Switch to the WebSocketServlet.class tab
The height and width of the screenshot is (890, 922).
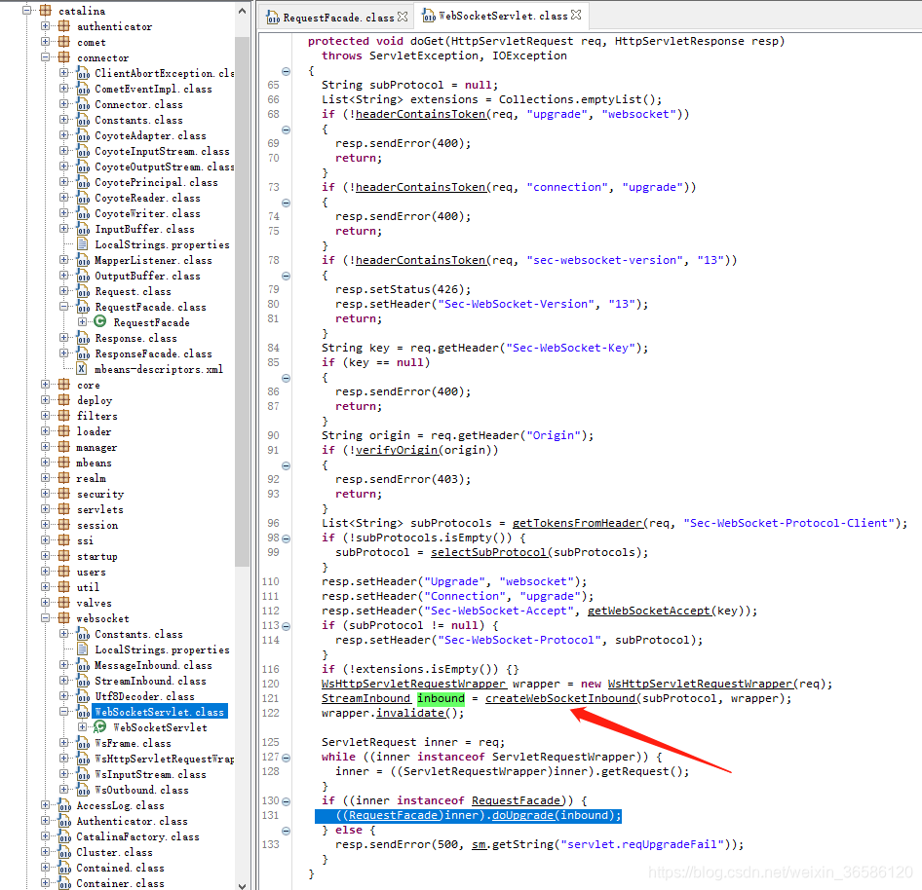pos(503,16)
